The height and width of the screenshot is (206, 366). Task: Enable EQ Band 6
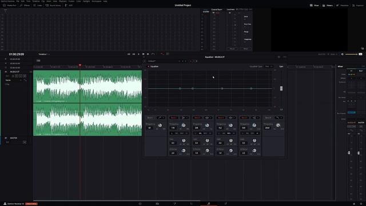268,118
